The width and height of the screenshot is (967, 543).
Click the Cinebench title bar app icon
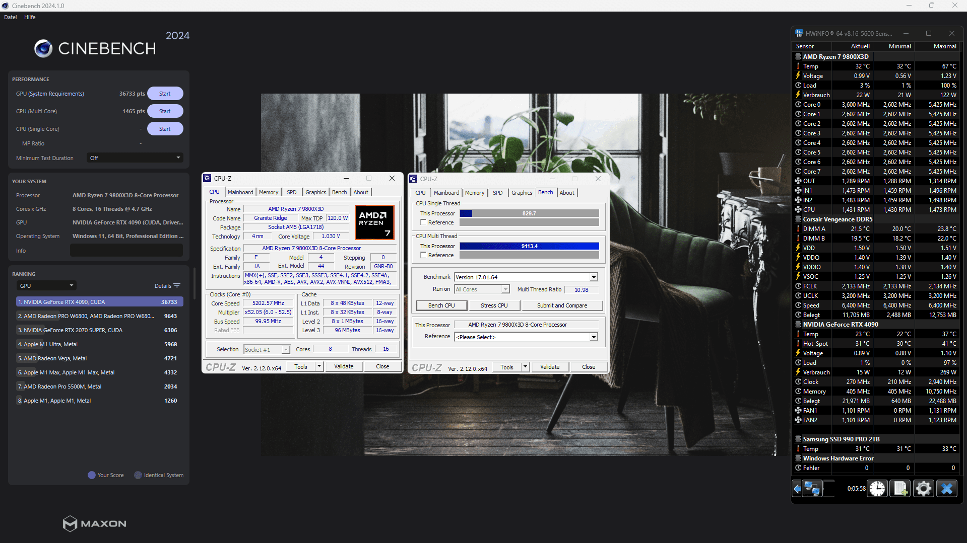[6, 6]
